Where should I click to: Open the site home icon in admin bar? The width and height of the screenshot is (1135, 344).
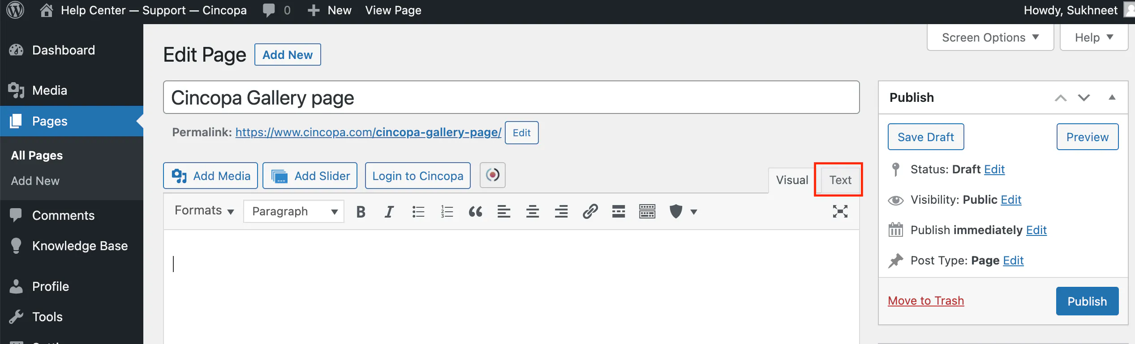tap(46, 10)
